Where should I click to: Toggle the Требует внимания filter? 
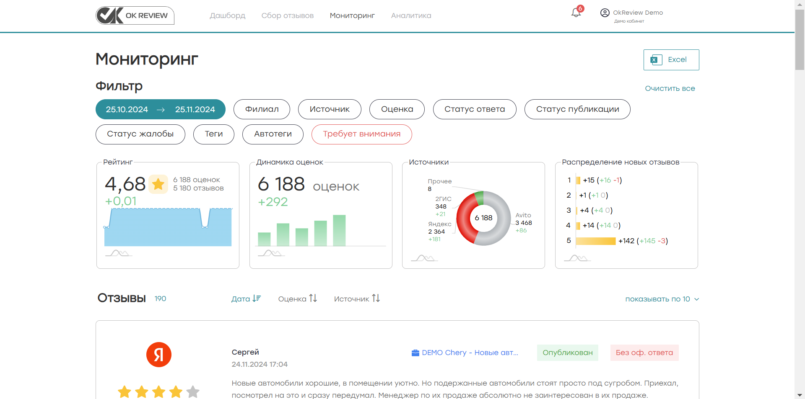click(361, 134)
